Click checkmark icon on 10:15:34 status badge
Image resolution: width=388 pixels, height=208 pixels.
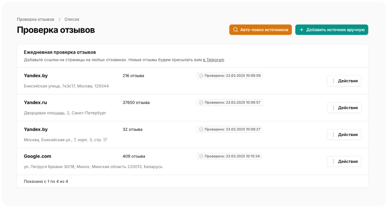coord(201,156)
